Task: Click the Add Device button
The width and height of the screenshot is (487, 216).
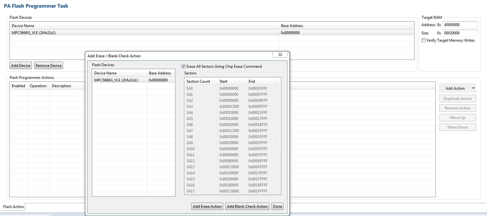Action: pyautogui.click(x=20, y=65)
